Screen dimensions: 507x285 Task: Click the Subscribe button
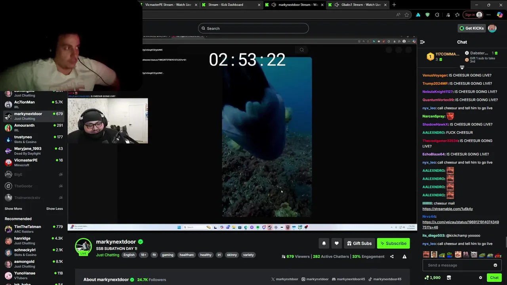tap(393, 243)
